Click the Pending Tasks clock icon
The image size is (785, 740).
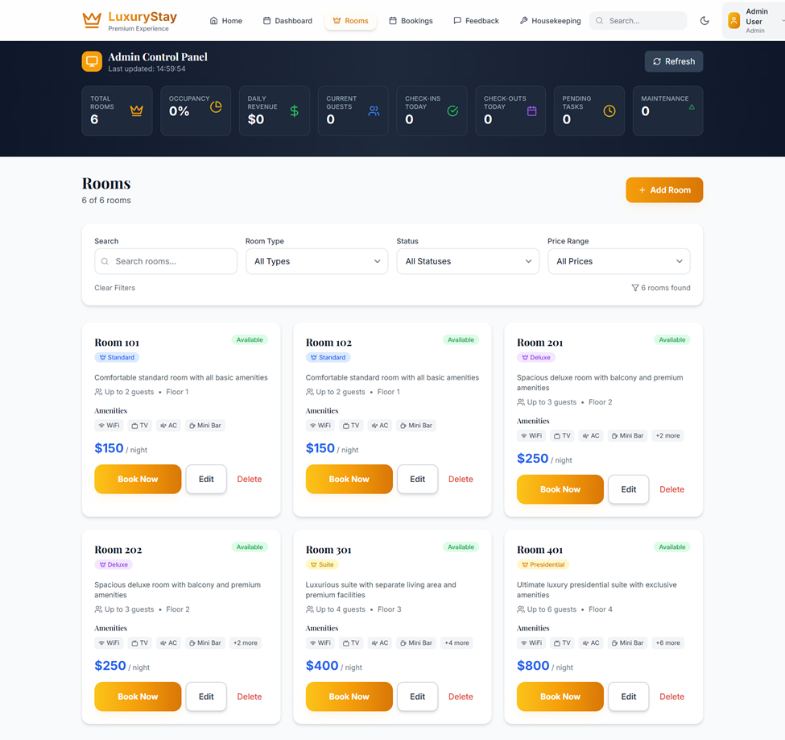(609, 111)
